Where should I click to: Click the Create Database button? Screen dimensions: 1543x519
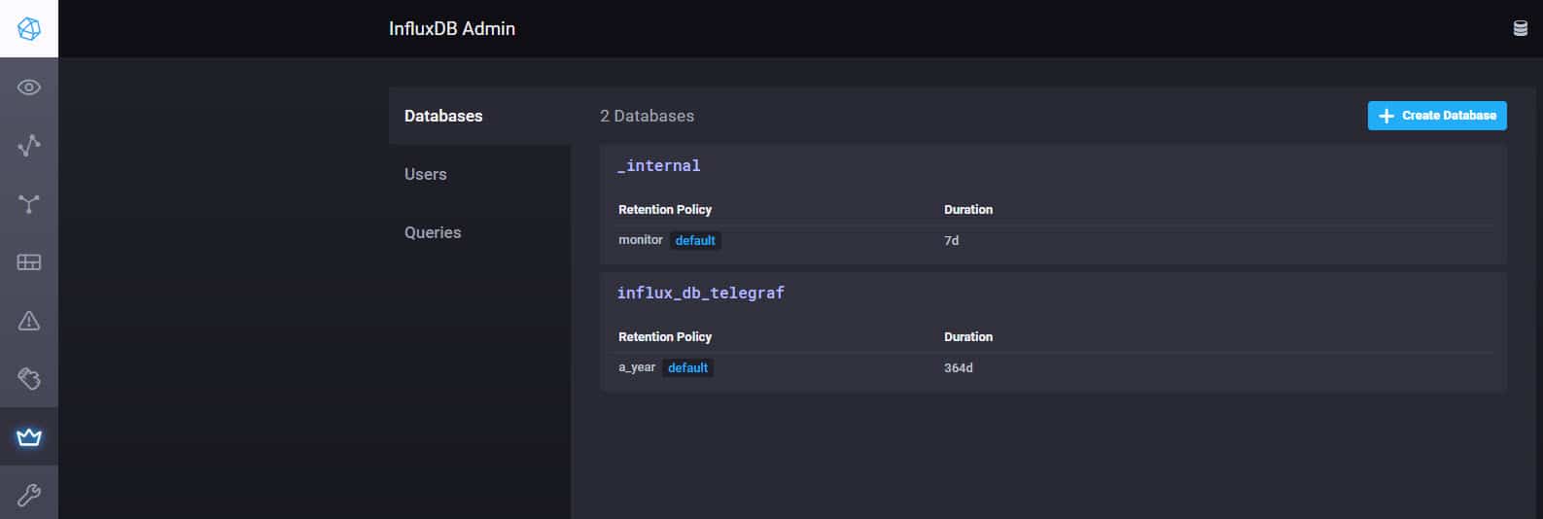(1437, 116)
